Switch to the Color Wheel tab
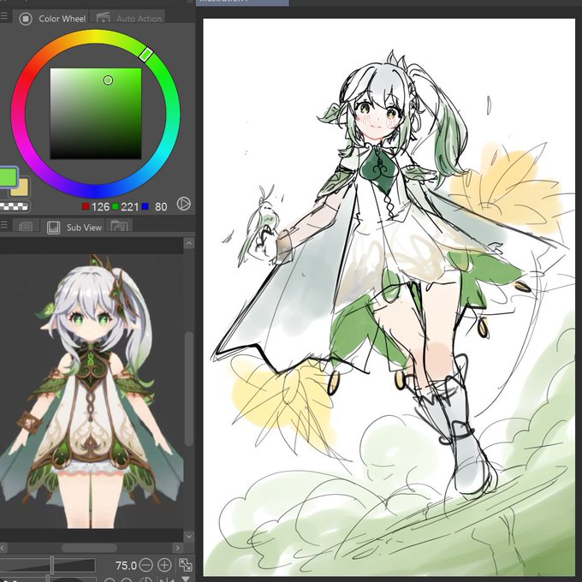This screenshot has width=582, height=582. click(x=50, y=18)
